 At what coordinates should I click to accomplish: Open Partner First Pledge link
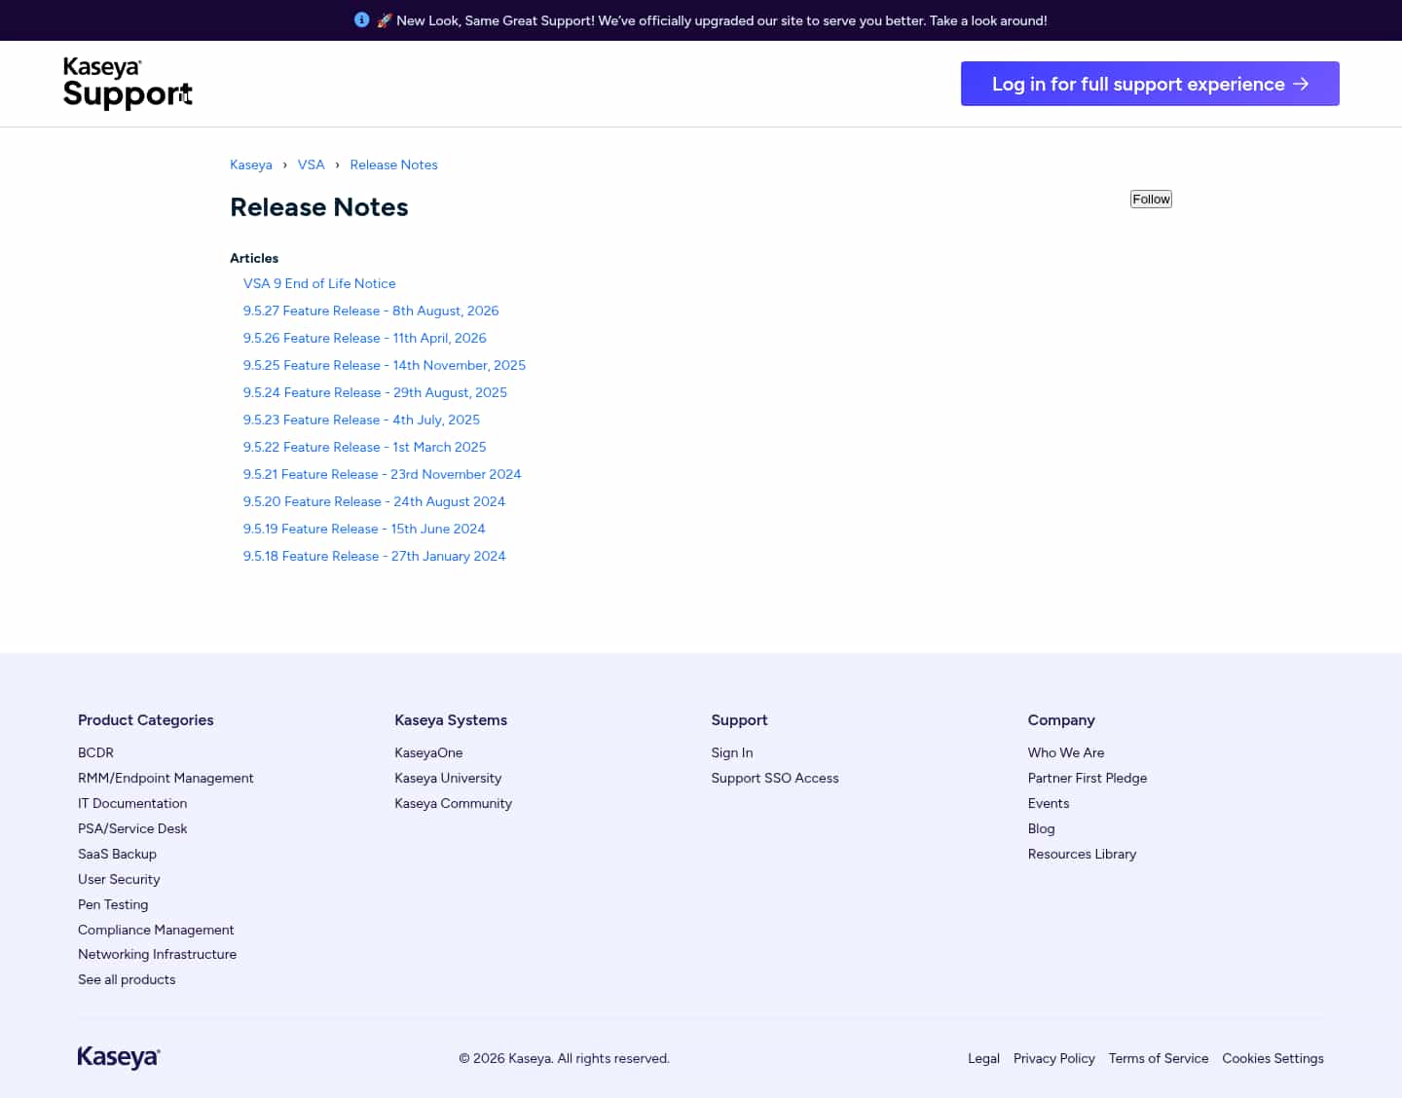(x=1088, y=778)
